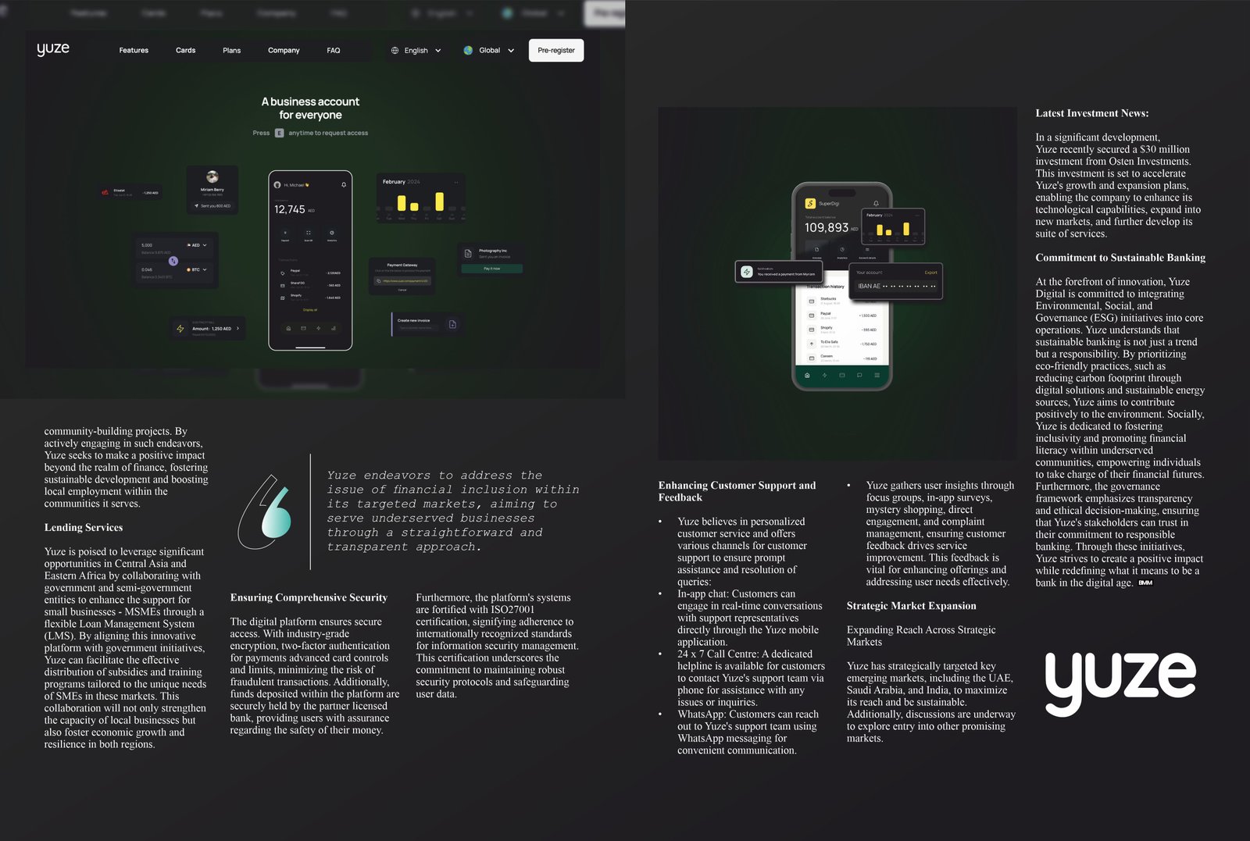Open the Company menu item
Viewport: 1250px width, 841px height.
[284, 50]
